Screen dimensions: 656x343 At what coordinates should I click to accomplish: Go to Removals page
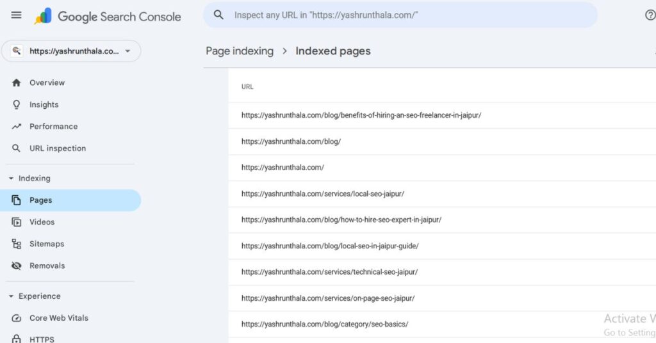point(71,266)
